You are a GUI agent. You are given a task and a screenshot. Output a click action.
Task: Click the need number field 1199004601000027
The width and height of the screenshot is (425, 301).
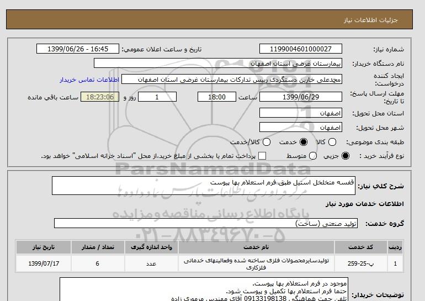[301, 49]
